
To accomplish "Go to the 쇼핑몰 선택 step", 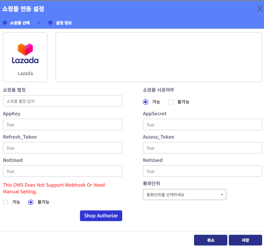I will point(20,23).
